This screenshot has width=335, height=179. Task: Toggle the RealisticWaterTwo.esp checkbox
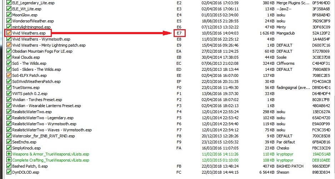(9, 112)
